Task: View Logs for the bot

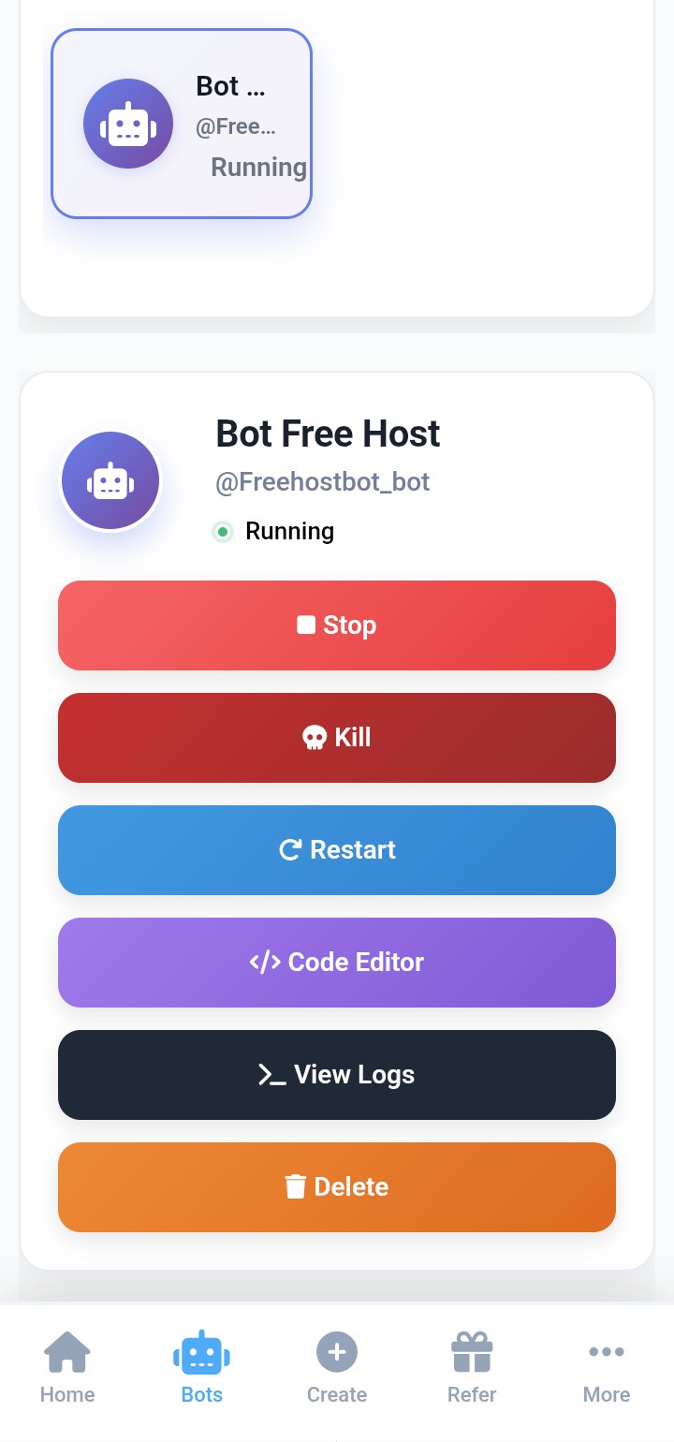Action: pyautogui.click(x=337, y=1075)
